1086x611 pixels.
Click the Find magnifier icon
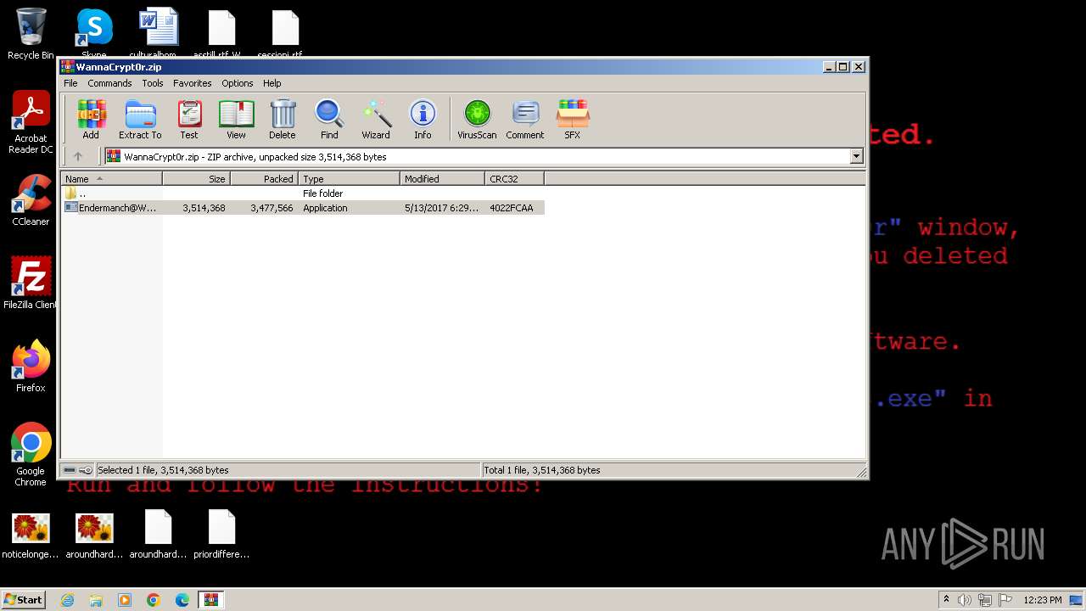(329, 119)
